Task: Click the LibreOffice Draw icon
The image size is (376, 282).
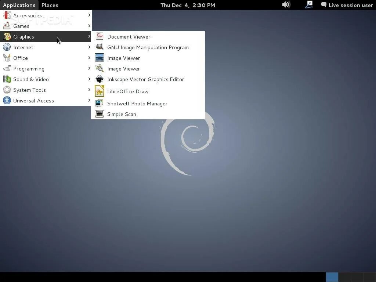Action: click(100, 91)
